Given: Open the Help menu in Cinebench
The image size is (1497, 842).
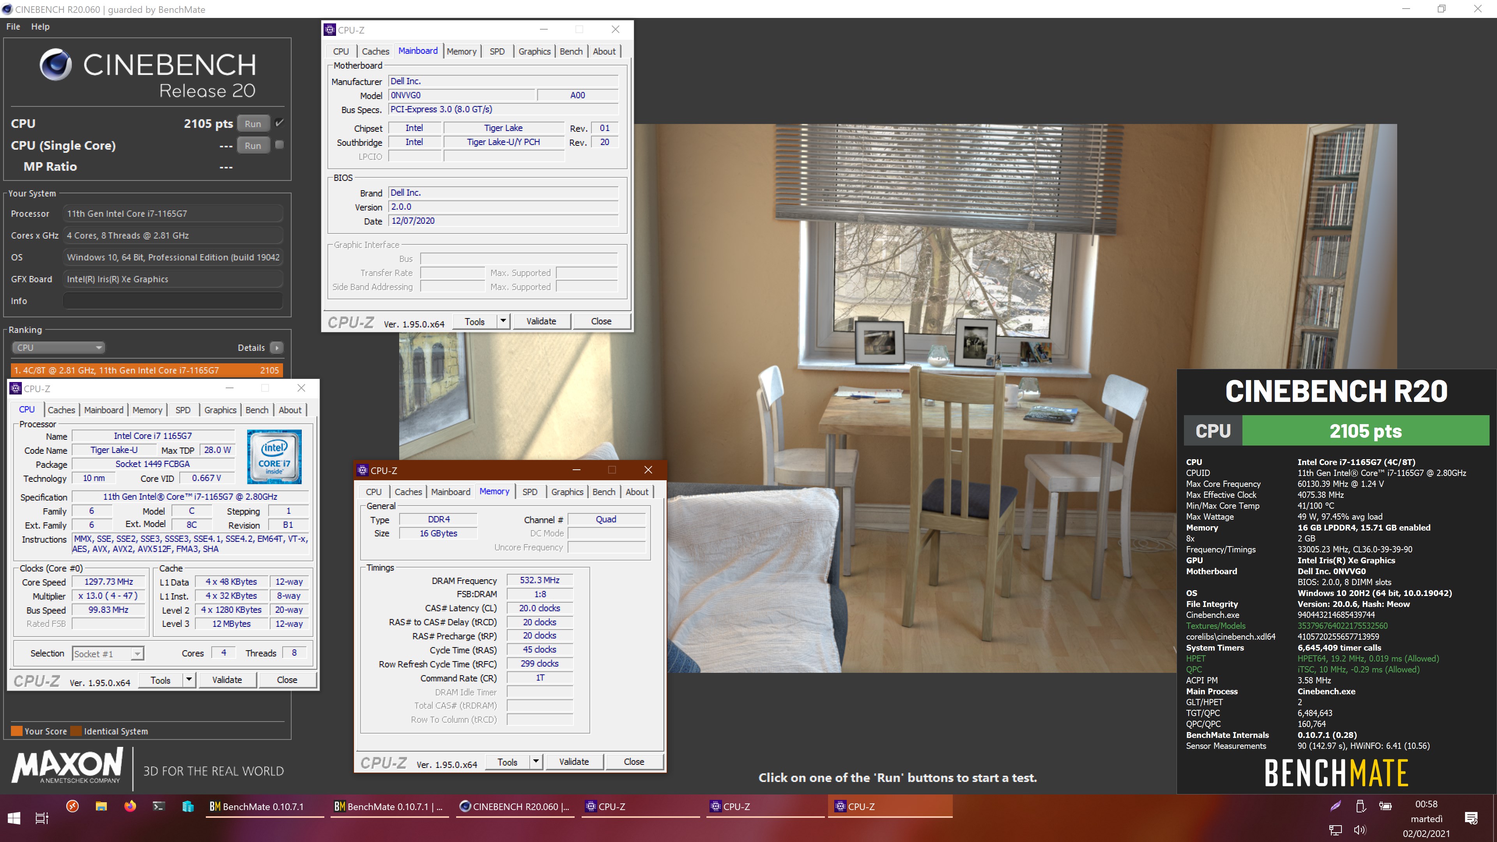Looking at the screenshot, I should point(40,27).
